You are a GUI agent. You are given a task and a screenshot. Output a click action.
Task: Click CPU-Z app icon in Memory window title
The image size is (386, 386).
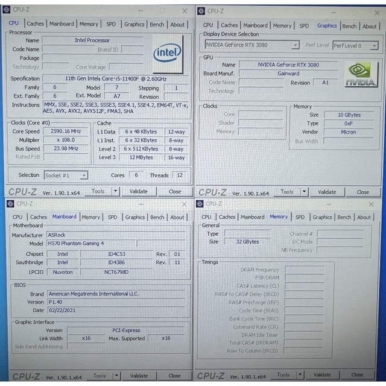[200, 204]
